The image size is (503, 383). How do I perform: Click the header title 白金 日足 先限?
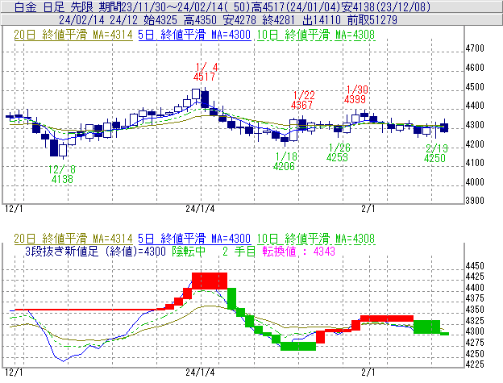(54, 6)
